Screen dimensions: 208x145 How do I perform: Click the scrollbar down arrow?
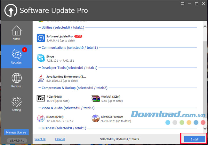(205, 129)
